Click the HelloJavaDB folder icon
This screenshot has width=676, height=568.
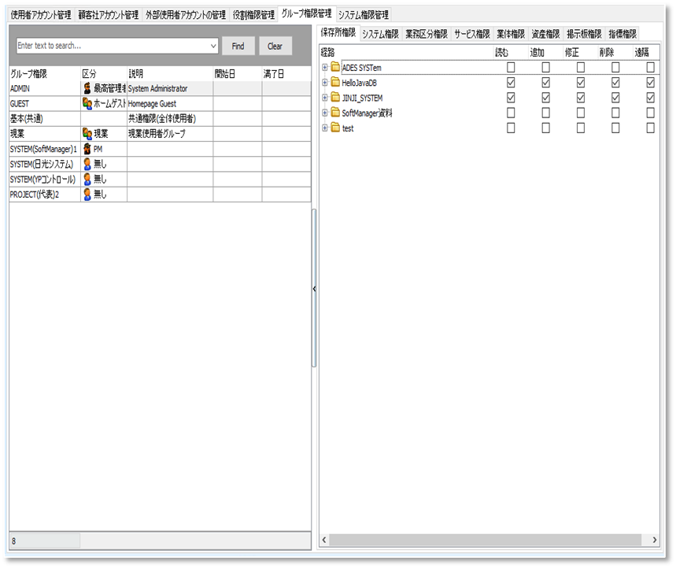[335, 83]
